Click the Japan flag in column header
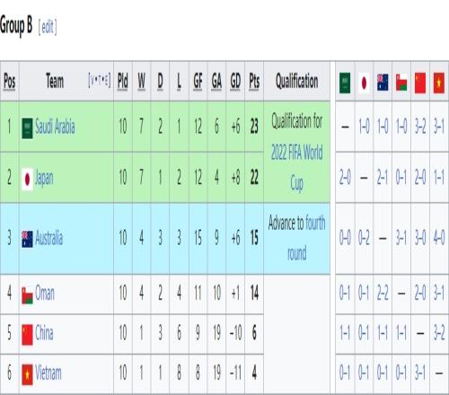Screen dimensions: 449x395 click(x=364, y=83)
